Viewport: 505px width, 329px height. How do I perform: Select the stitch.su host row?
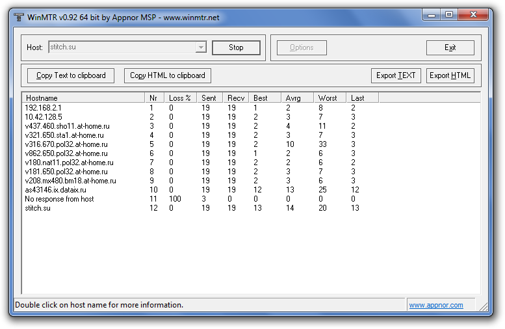38,208
